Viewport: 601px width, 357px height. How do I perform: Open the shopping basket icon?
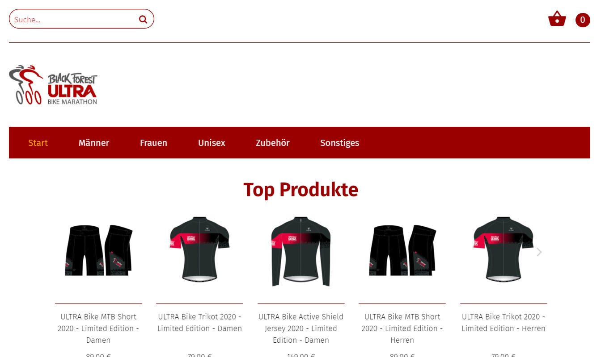tap(557, 19)
